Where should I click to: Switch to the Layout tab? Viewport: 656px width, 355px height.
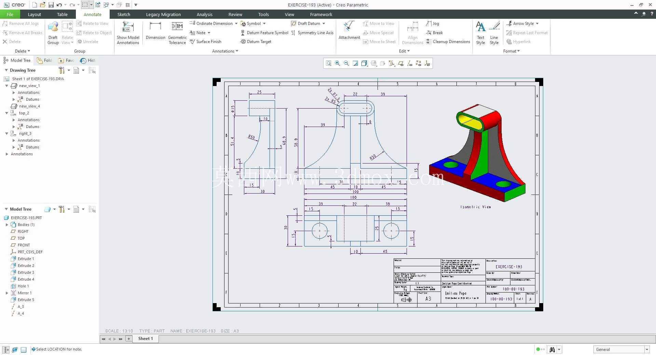tap(34, 14)
